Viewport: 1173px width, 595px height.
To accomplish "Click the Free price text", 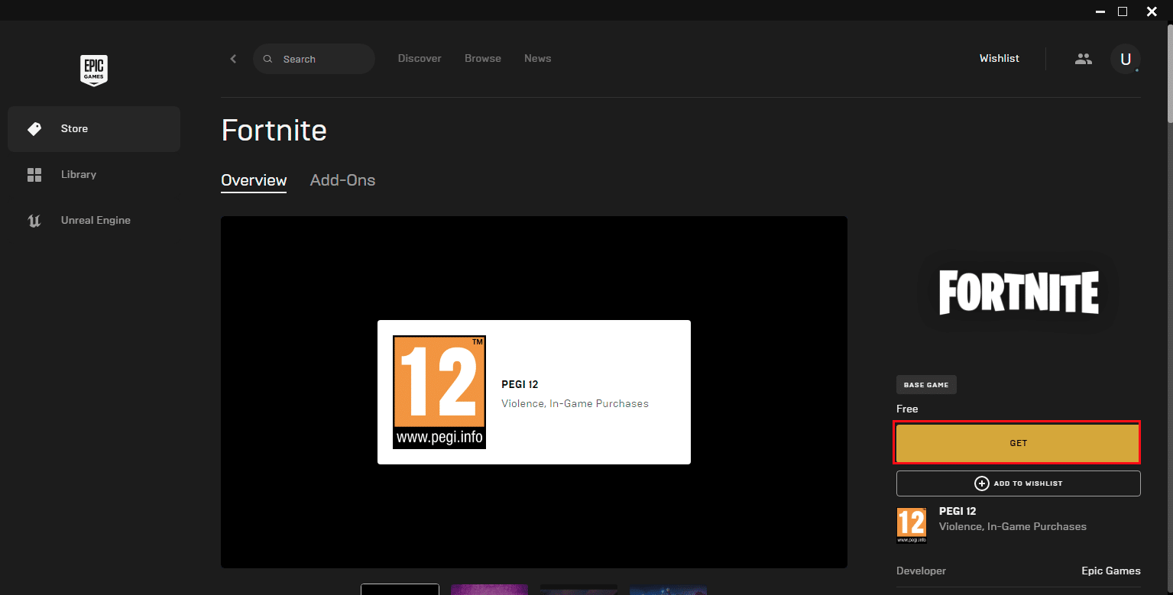I will pos(907,409).
